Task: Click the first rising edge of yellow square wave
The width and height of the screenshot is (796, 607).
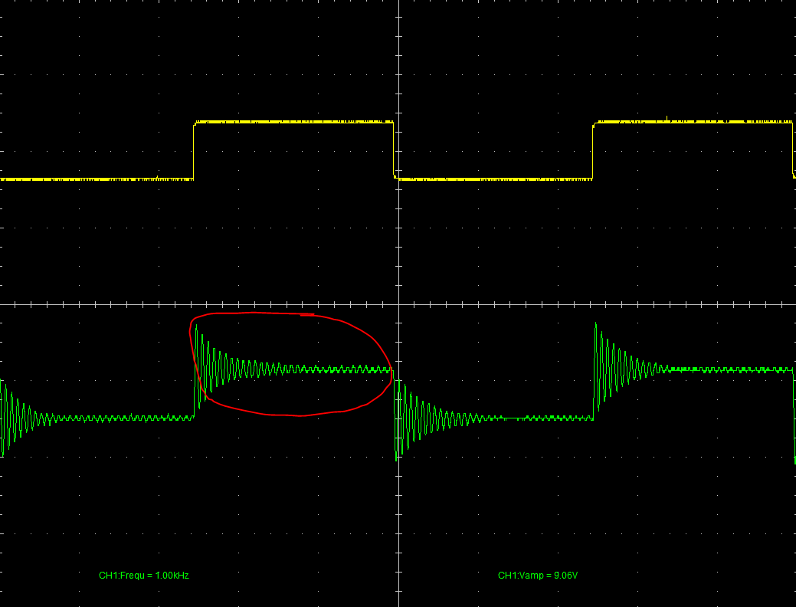Action: (x=194, y=150)
